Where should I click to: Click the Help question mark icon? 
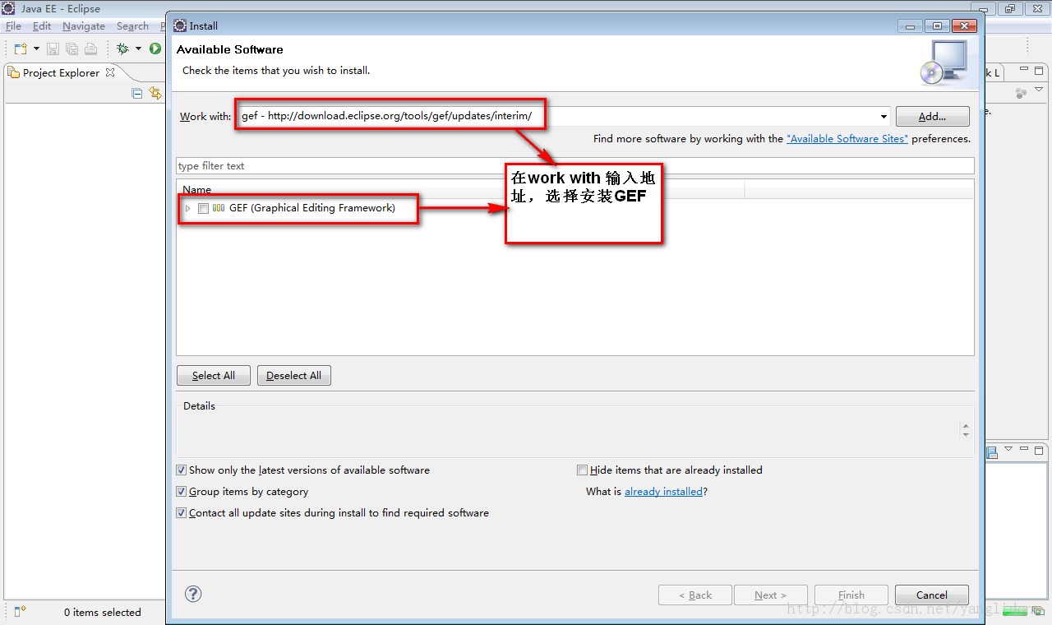pyautogui.click(x=193, y=594)
